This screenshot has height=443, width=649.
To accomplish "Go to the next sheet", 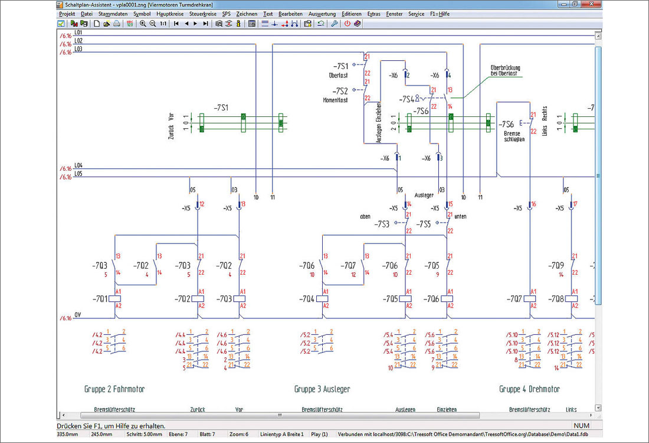I will click(x=195, y=24).
